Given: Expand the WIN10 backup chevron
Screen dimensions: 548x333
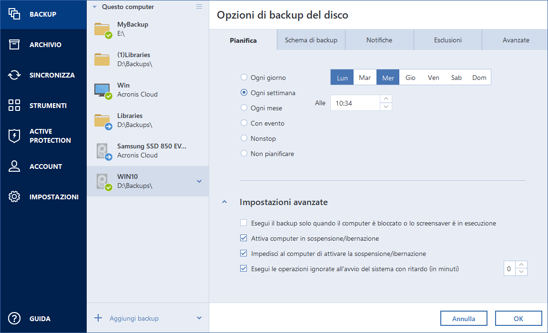Looking at the screenshot, I should coord(199,181).
